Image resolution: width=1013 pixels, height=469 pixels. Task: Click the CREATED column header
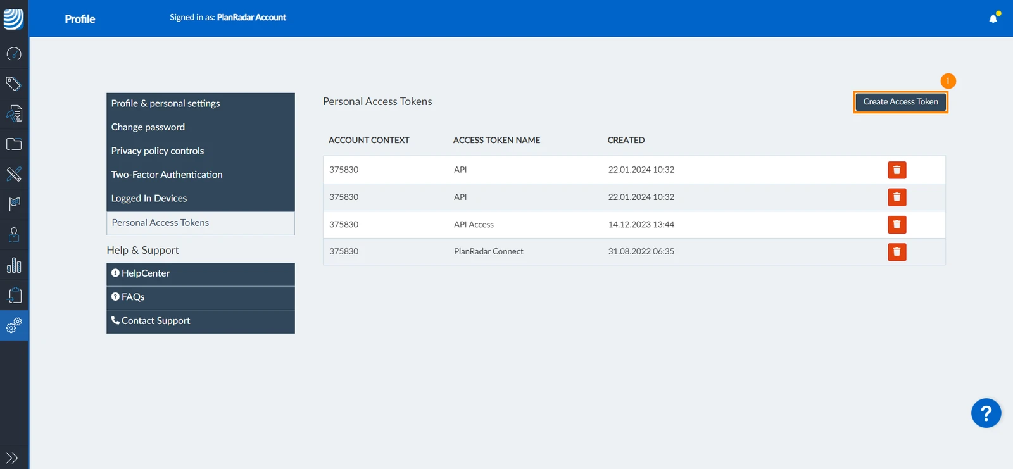click(626, 141)
